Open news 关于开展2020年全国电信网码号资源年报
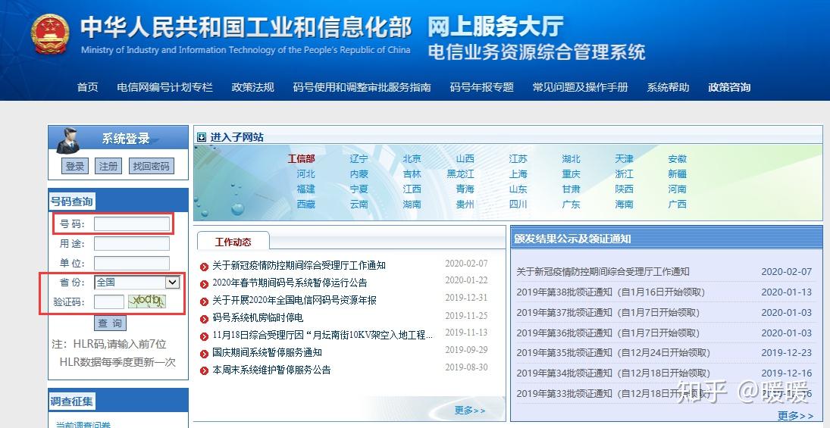This screenshot has height=428, width=830. [294, 301]
